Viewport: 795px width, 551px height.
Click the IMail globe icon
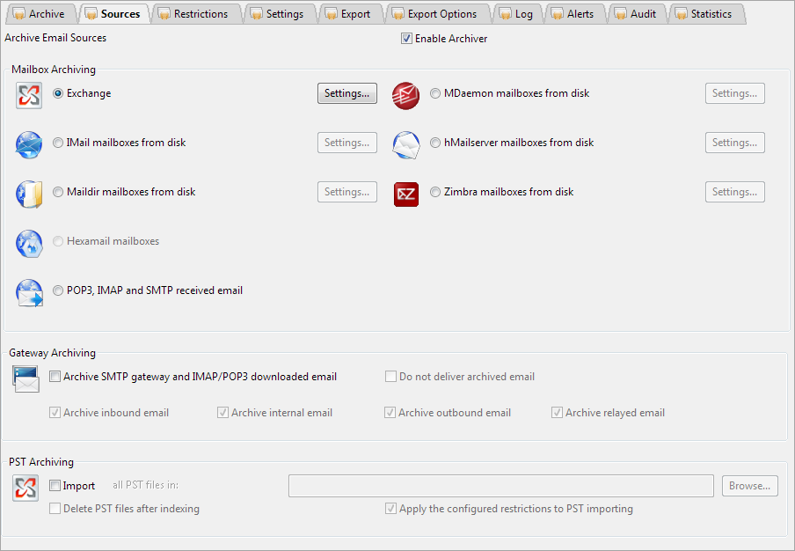28,143
